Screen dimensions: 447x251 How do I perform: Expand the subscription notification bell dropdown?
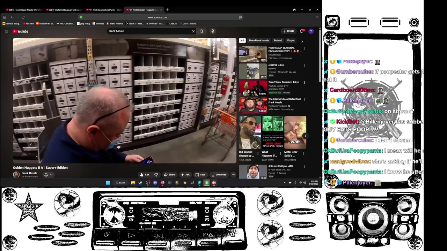click(48, 175)
